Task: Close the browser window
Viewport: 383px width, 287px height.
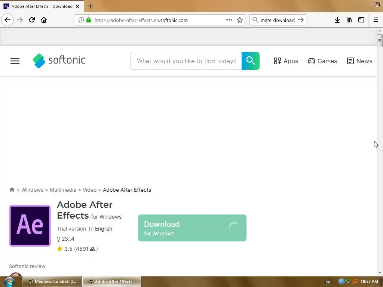Action: [377, 4]
